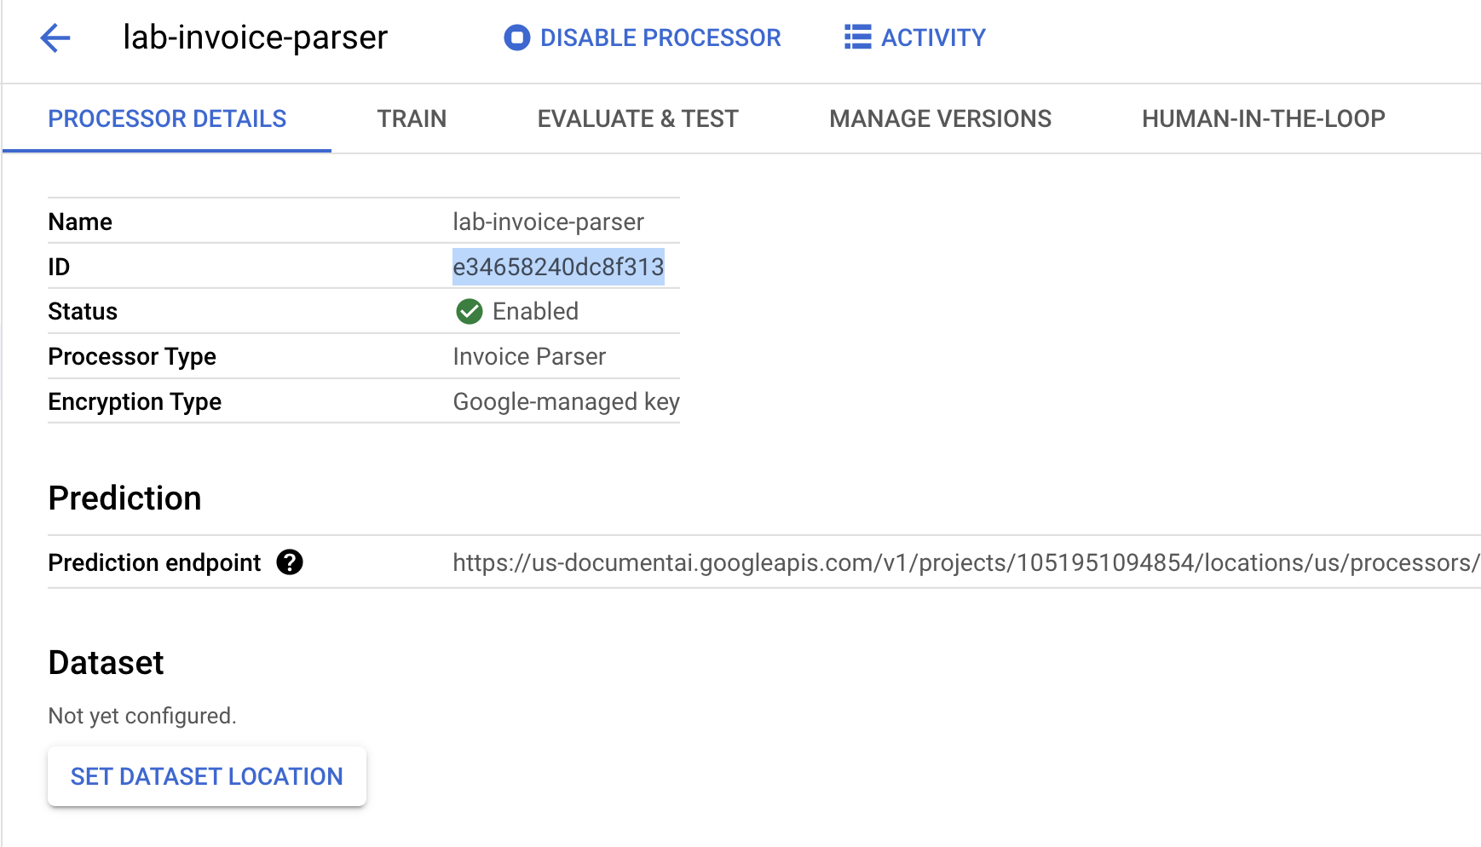Screen dimensions: 1481x847
Task: Select the HUMAN-IN-THE-LOOP tab
Action: click(x=1263, y=118)
